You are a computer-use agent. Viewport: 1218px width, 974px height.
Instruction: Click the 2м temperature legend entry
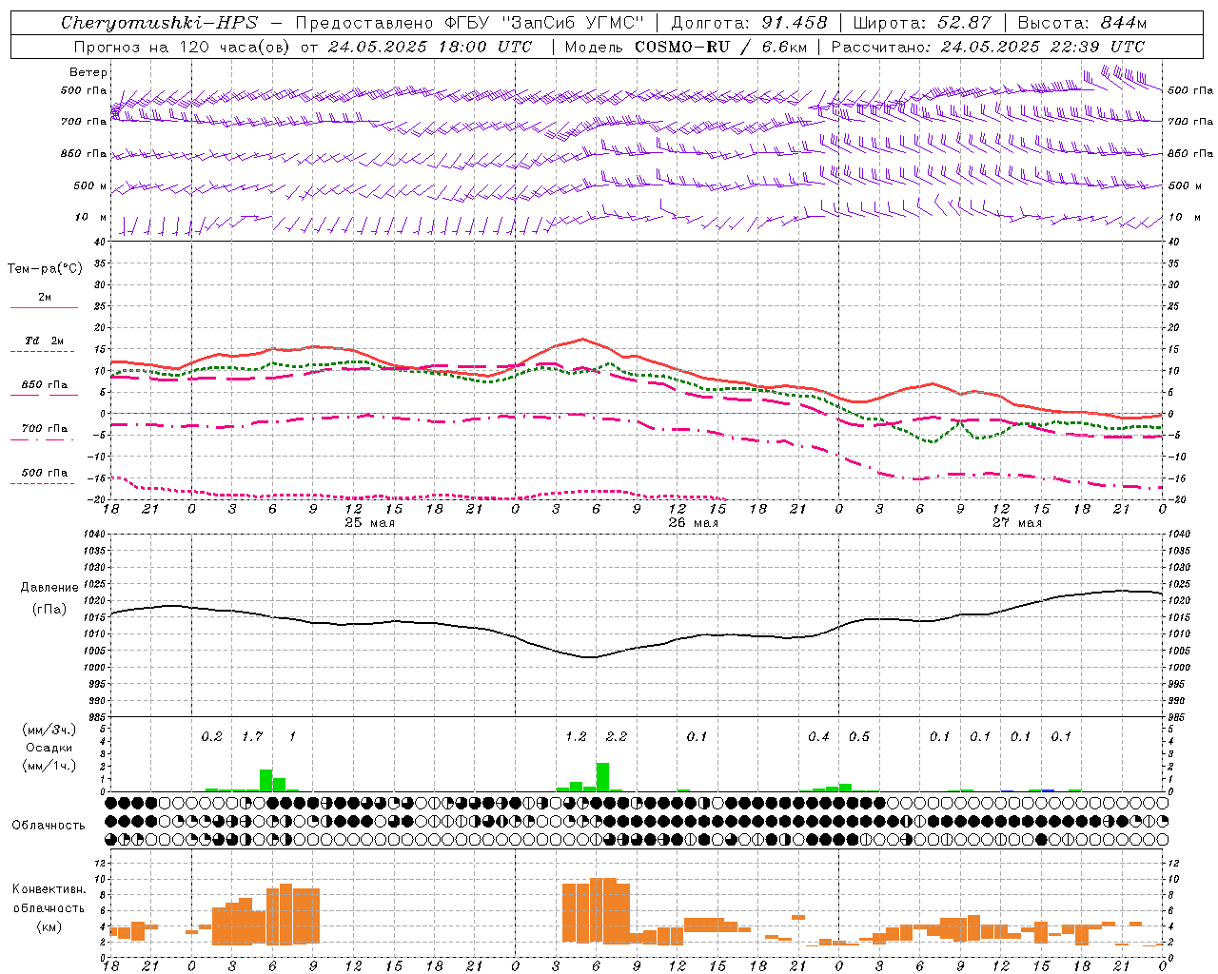(45, 297)
